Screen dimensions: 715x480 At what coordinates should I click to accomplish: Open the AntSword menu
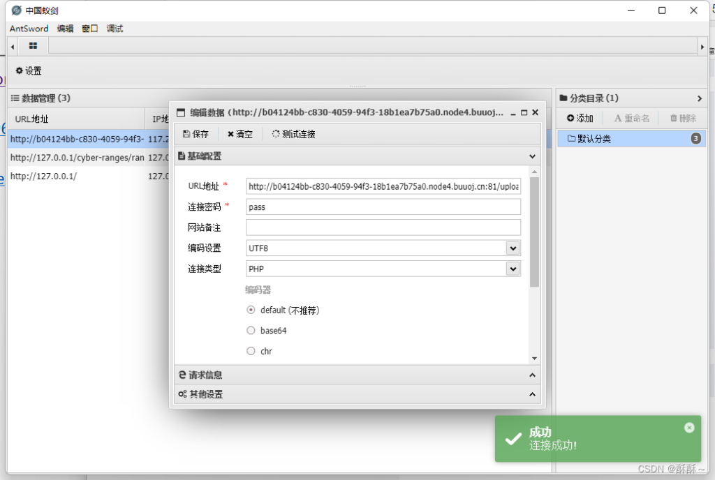(29, 28)
